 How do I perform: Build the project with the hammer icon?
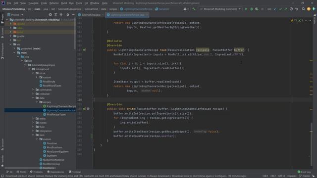tap(194, 9)
